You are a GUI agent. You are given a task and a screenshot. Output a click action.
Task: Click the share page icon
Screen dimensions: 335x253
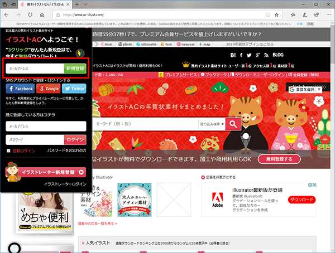pos(317,14)
